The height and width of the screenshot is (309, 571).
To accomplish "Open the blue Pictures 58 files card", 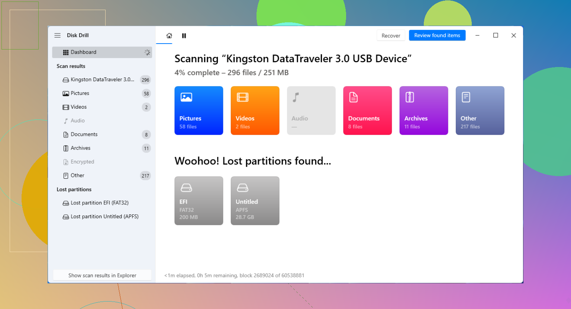I will 199,111.
